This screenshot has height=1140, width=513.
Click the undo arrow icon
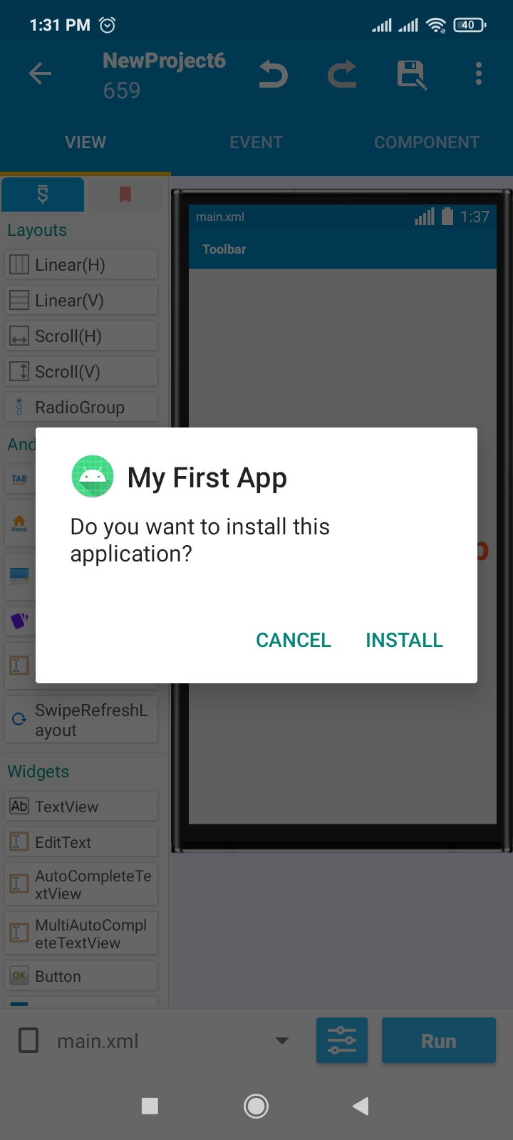click(274, 74)
